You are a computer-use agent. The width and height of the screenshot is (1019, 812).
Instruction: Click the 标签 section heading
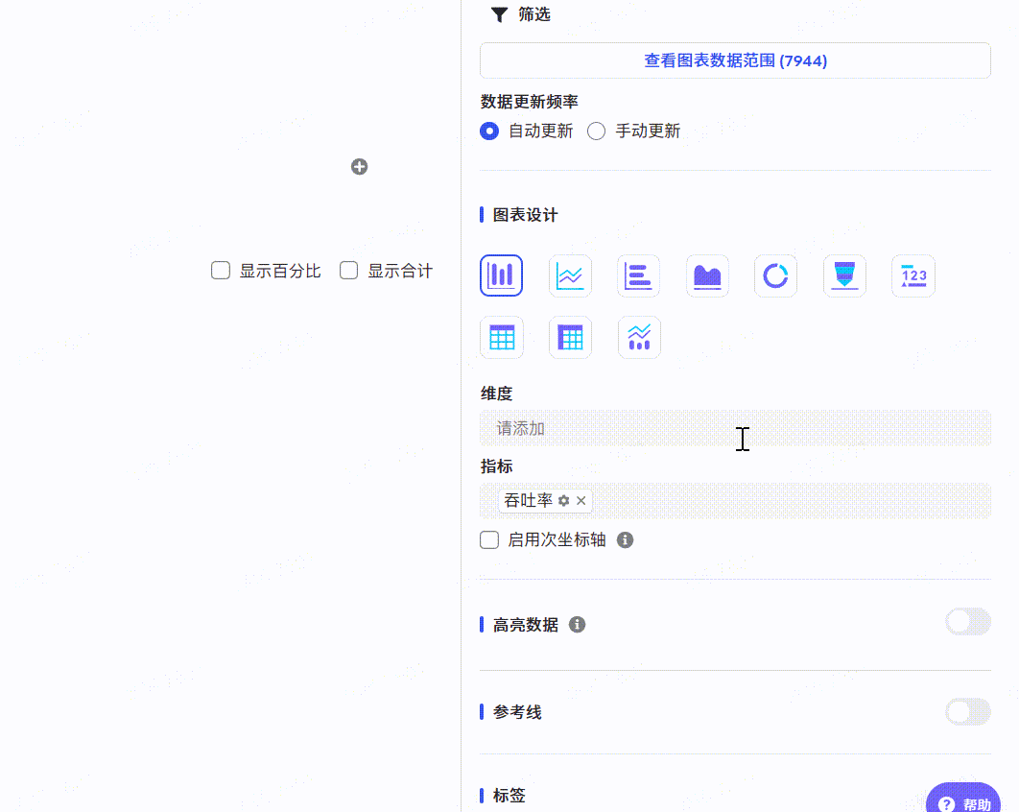[x=509, y=796]
